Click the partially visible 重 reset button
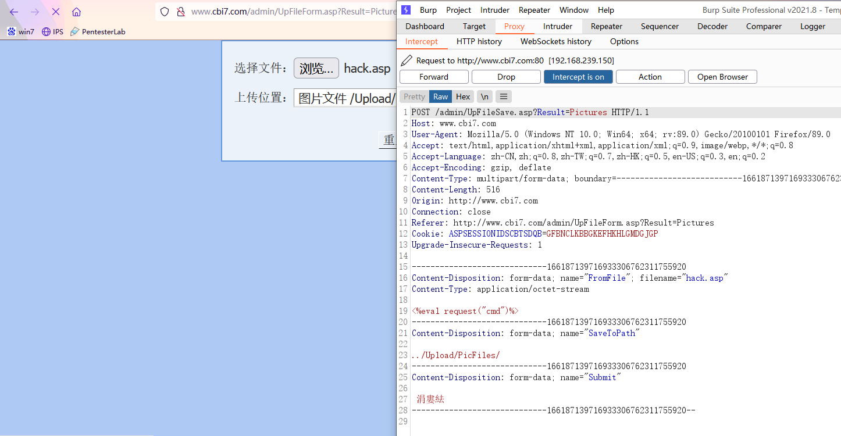 (x=388, y=140)
